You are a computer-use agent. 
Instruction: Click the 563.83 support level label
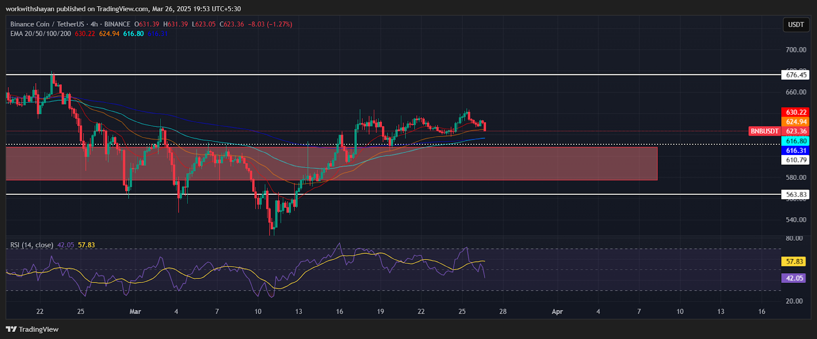pyautogui.click(x=796, y=194)
